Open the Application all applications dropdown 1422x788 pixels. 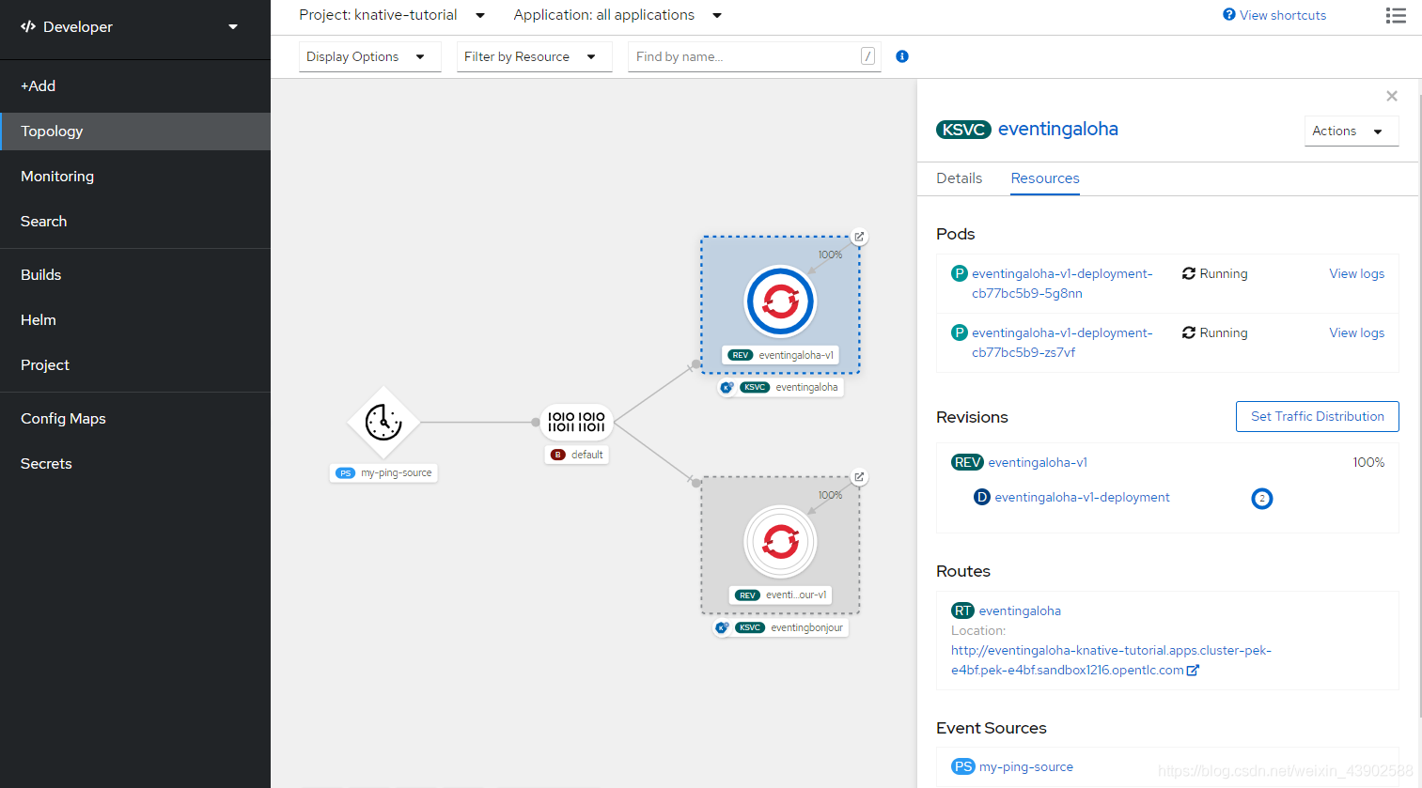coord(617,15)
